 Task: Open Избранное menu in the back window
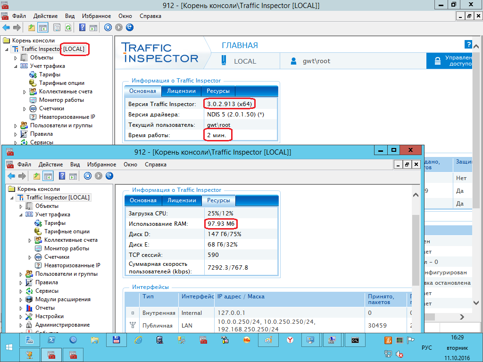click(x=96, y=16)
